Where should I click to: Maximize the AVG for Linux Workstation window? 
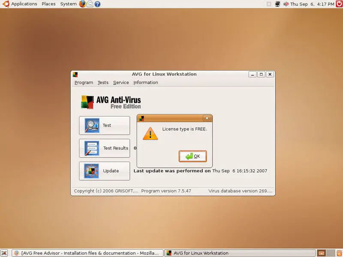coord(261,75)
